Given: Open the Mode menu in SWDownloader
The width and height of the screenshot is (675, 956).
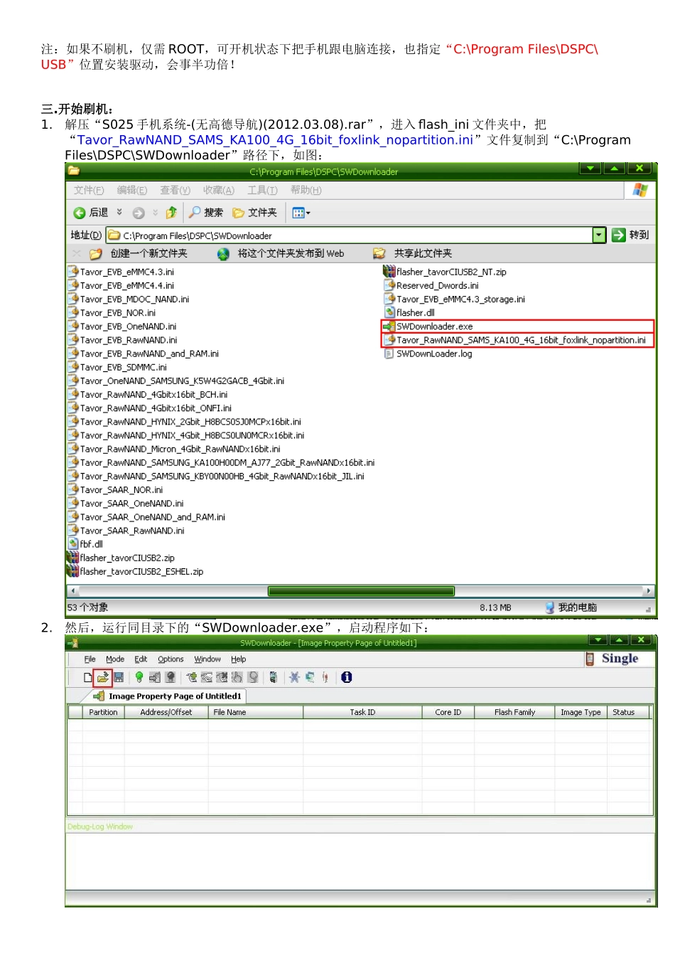Looking at the screenshot, I should tap(115, 659).
